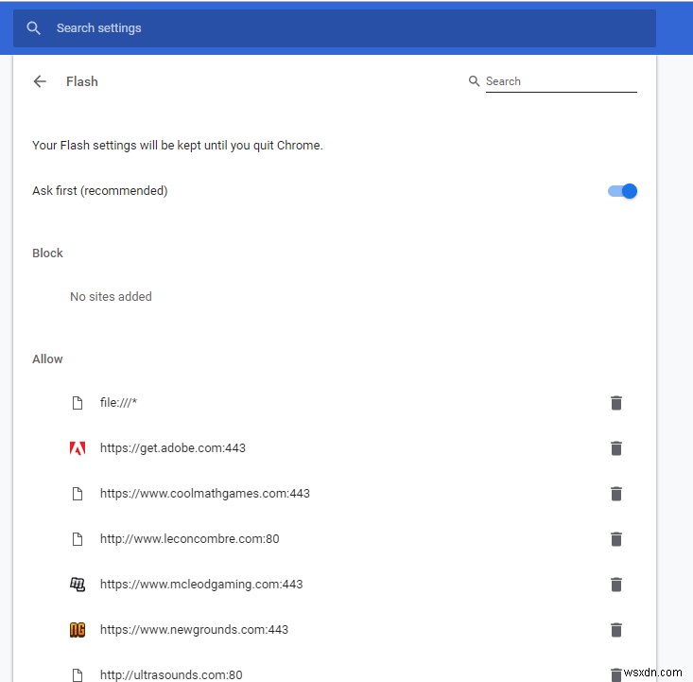Image resolution: width=693 pixels, height=682 pixels.
Task: Click the page icon beside ultrasounds.com
Action: [x=78, y=675]
